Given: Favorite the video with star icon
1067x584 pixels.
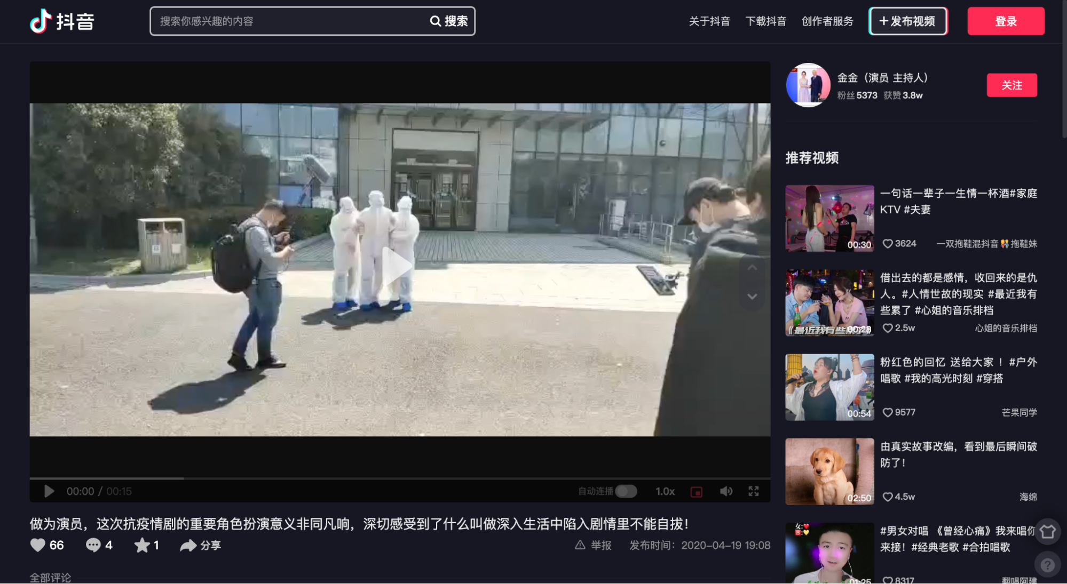Looking at the screenshot, I should coord(142,545).
